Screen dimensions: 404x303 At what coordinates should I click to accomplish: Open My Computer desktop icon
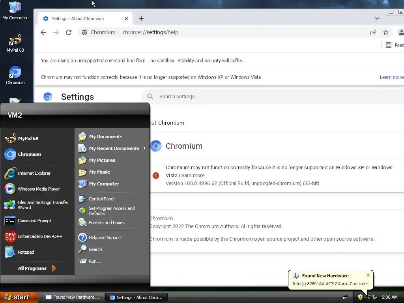tap(15, 10)
